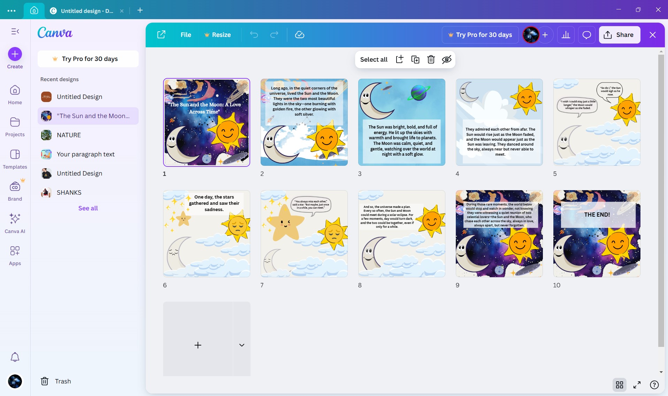Open first Untitled Design in recent designs

[x=88, y=97]
